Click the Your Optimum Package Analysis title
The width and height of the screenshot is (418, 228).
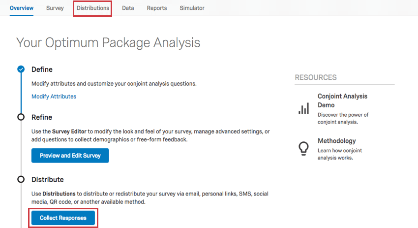108,42
